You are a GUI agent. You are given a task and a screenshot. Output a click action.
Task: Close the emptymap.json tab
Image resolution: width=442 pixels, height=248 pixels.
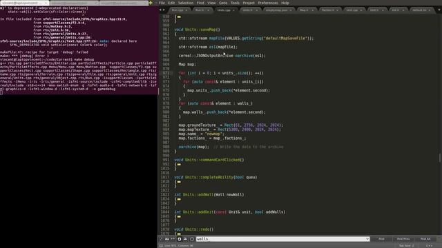(290, 10)
